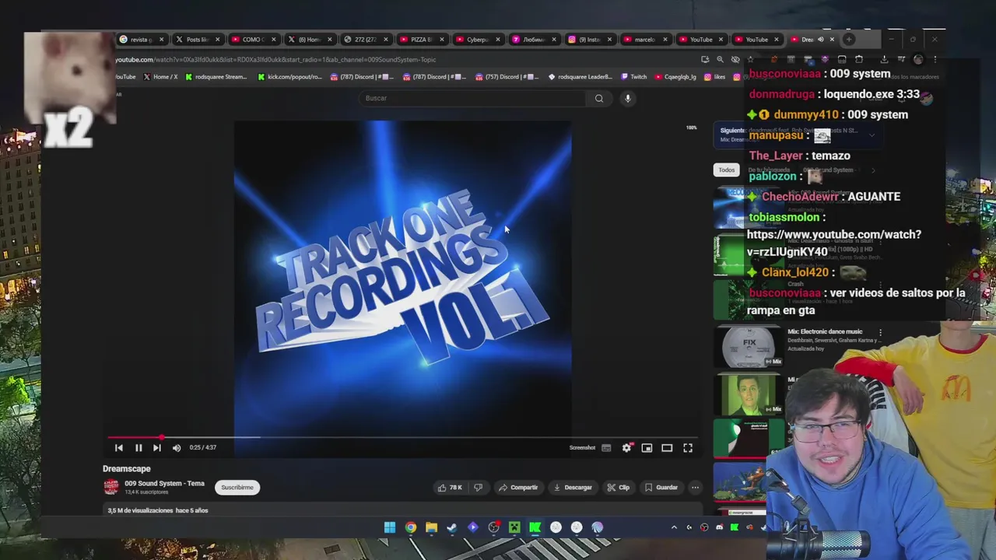996x560 pixels.
Task: Open the player settings gear
Action: [626, 447]
